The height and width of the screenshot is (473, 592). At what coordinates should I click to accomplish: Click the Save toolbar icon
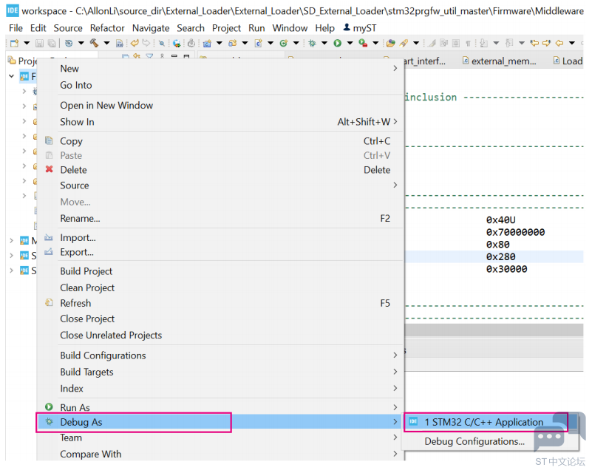coord(39,43)
